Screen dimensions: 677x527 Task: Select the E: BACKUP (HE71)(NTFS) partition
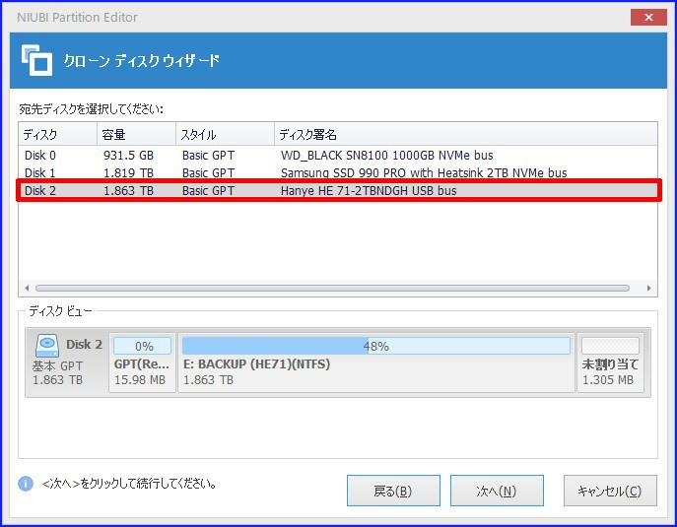(x=376, y=362)
